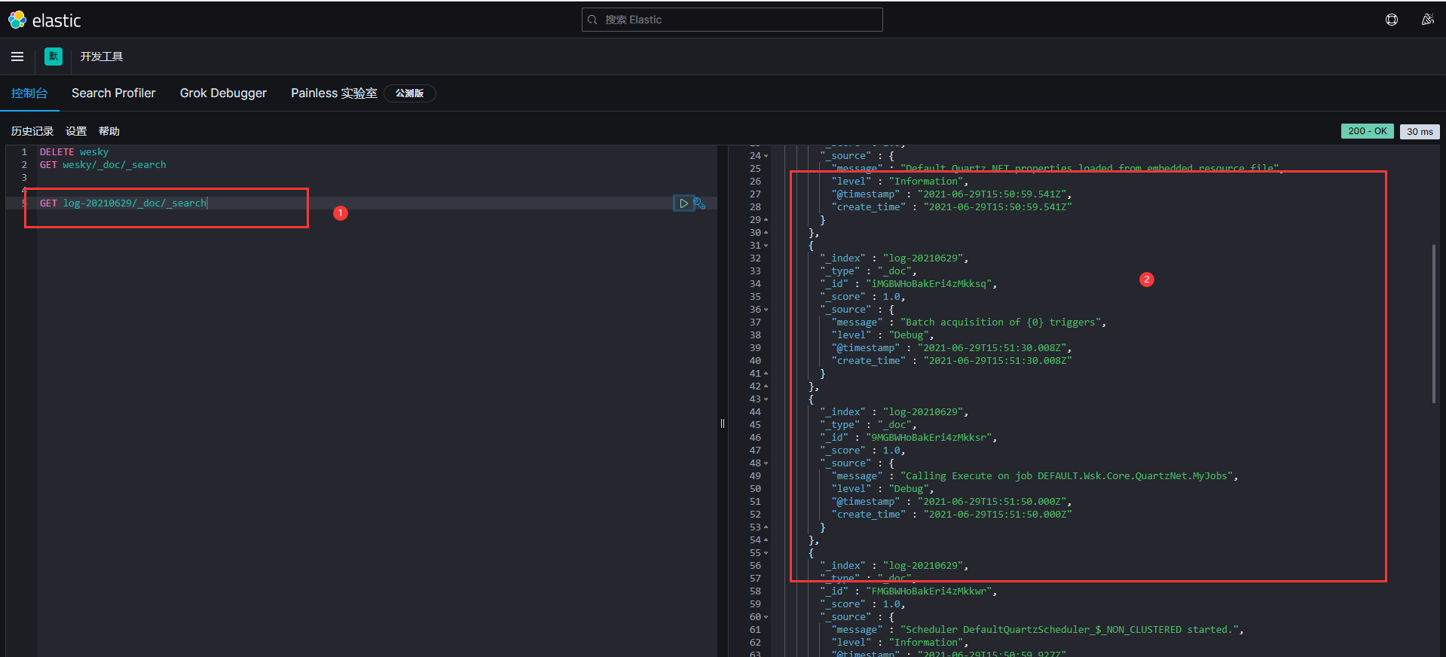
Task: Collapse the _source fold at line 60
Action: (x=766, y=617)
